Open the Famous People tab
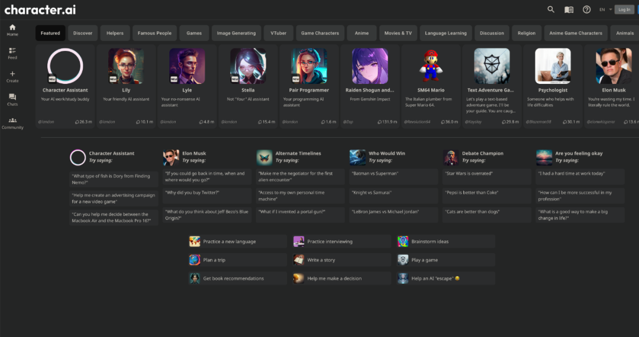The width and height of the screenshot is (639, 337). point(154,33)
